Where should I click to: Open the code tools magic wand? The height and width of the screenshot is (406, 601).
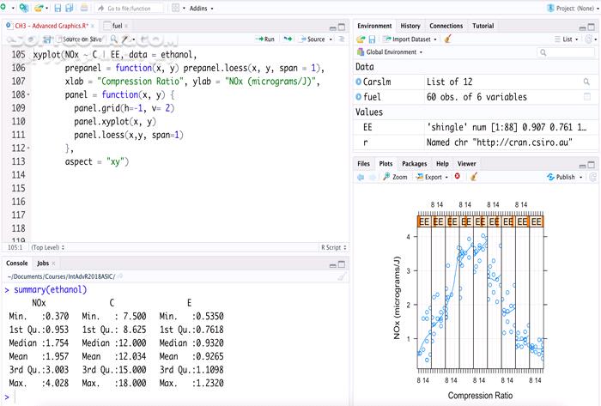coord(126,39)
